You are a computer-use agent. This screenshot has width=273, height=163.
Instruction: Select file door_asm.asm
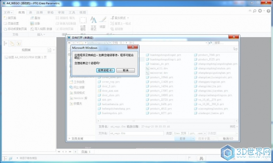click(x=108, y=91)
